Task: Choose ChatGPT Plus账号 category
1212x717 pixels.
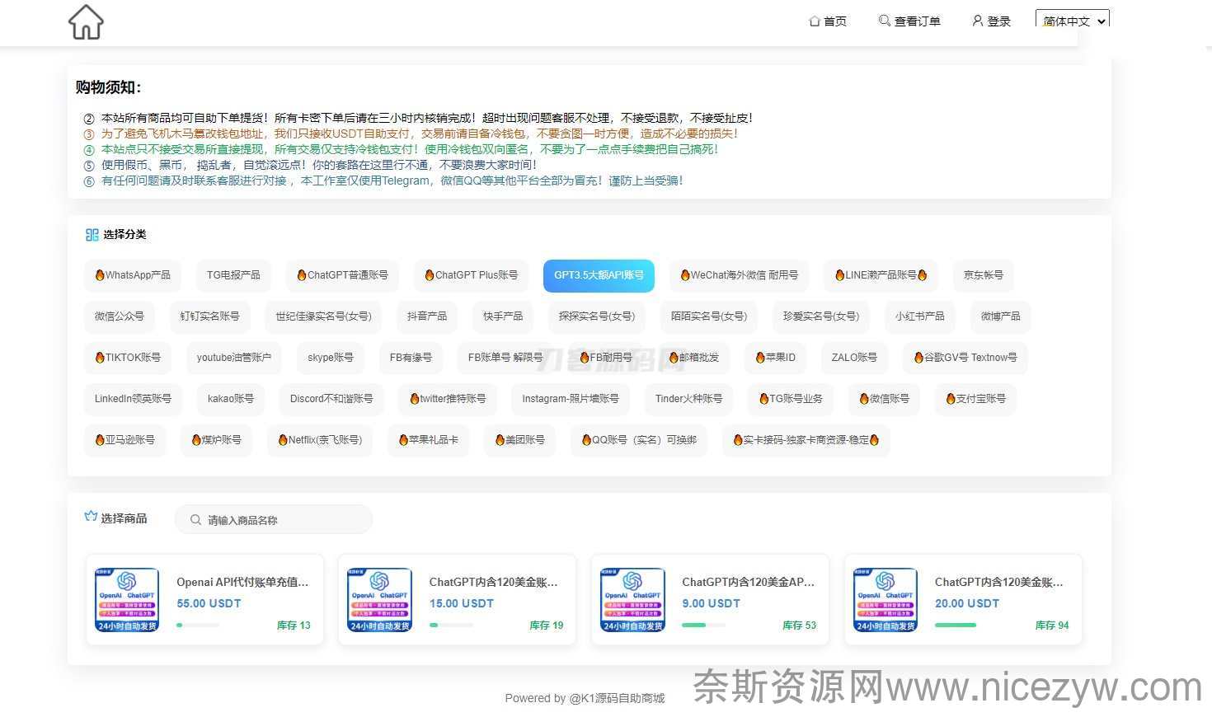Action: [x=471, y=275]
